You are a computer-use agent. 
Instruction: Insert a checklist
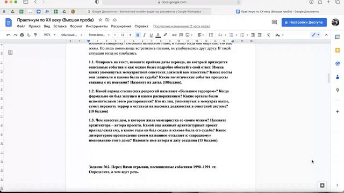point(220,35)
